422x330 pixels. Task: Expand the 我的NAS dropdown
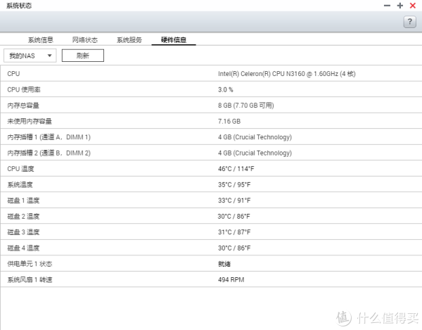pos(30,56)
